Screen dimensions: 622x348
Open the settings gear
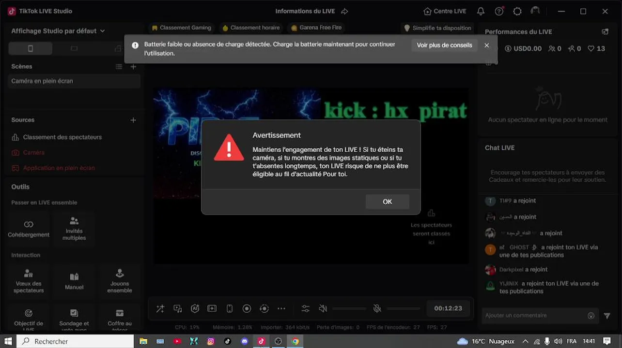[x=517, y=11]
